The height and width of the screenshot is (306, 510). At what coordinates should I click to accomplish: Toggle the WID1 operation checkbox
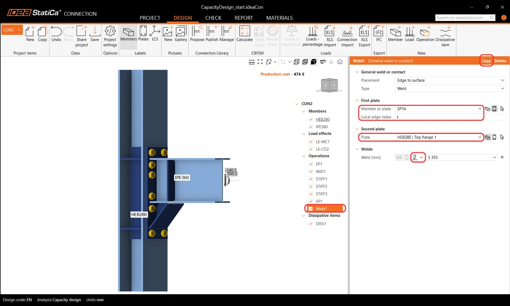pos(311,172)
